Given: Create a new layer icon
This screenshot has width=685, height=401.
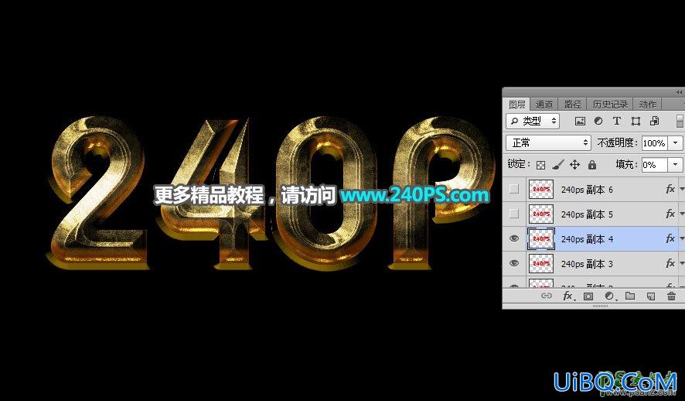Looking at the screenshot, I should (651, 296).
